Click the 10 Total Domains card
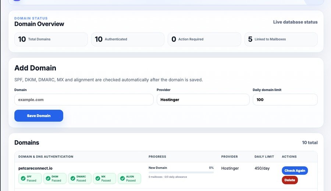 [x=51, y=39]
